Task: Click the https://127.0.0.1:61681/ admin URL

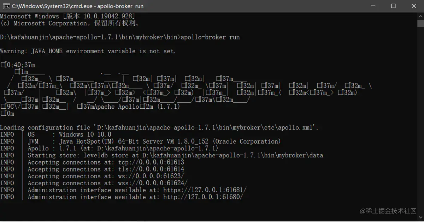Action: coord(205,190)
